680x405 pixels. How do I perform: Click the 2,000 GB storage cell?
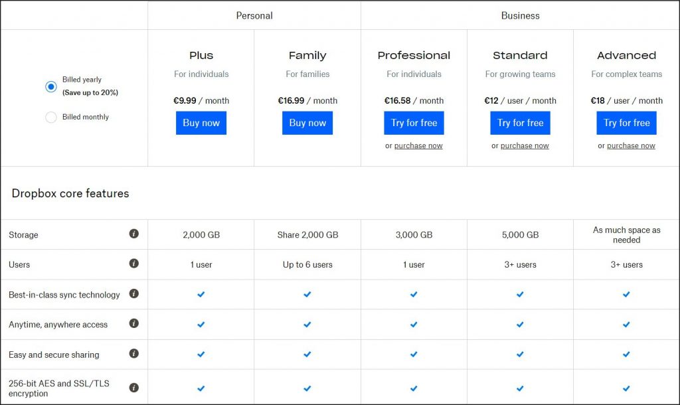coord(201,235)
